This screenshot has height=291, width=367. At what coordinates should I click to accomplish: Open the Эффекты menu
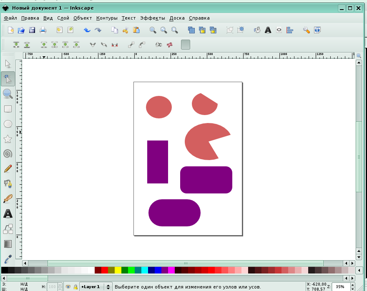153,18
